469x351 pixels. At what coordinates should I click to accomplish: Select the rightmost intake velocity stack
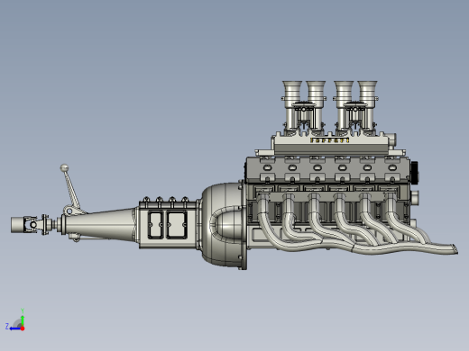(367, 94)
